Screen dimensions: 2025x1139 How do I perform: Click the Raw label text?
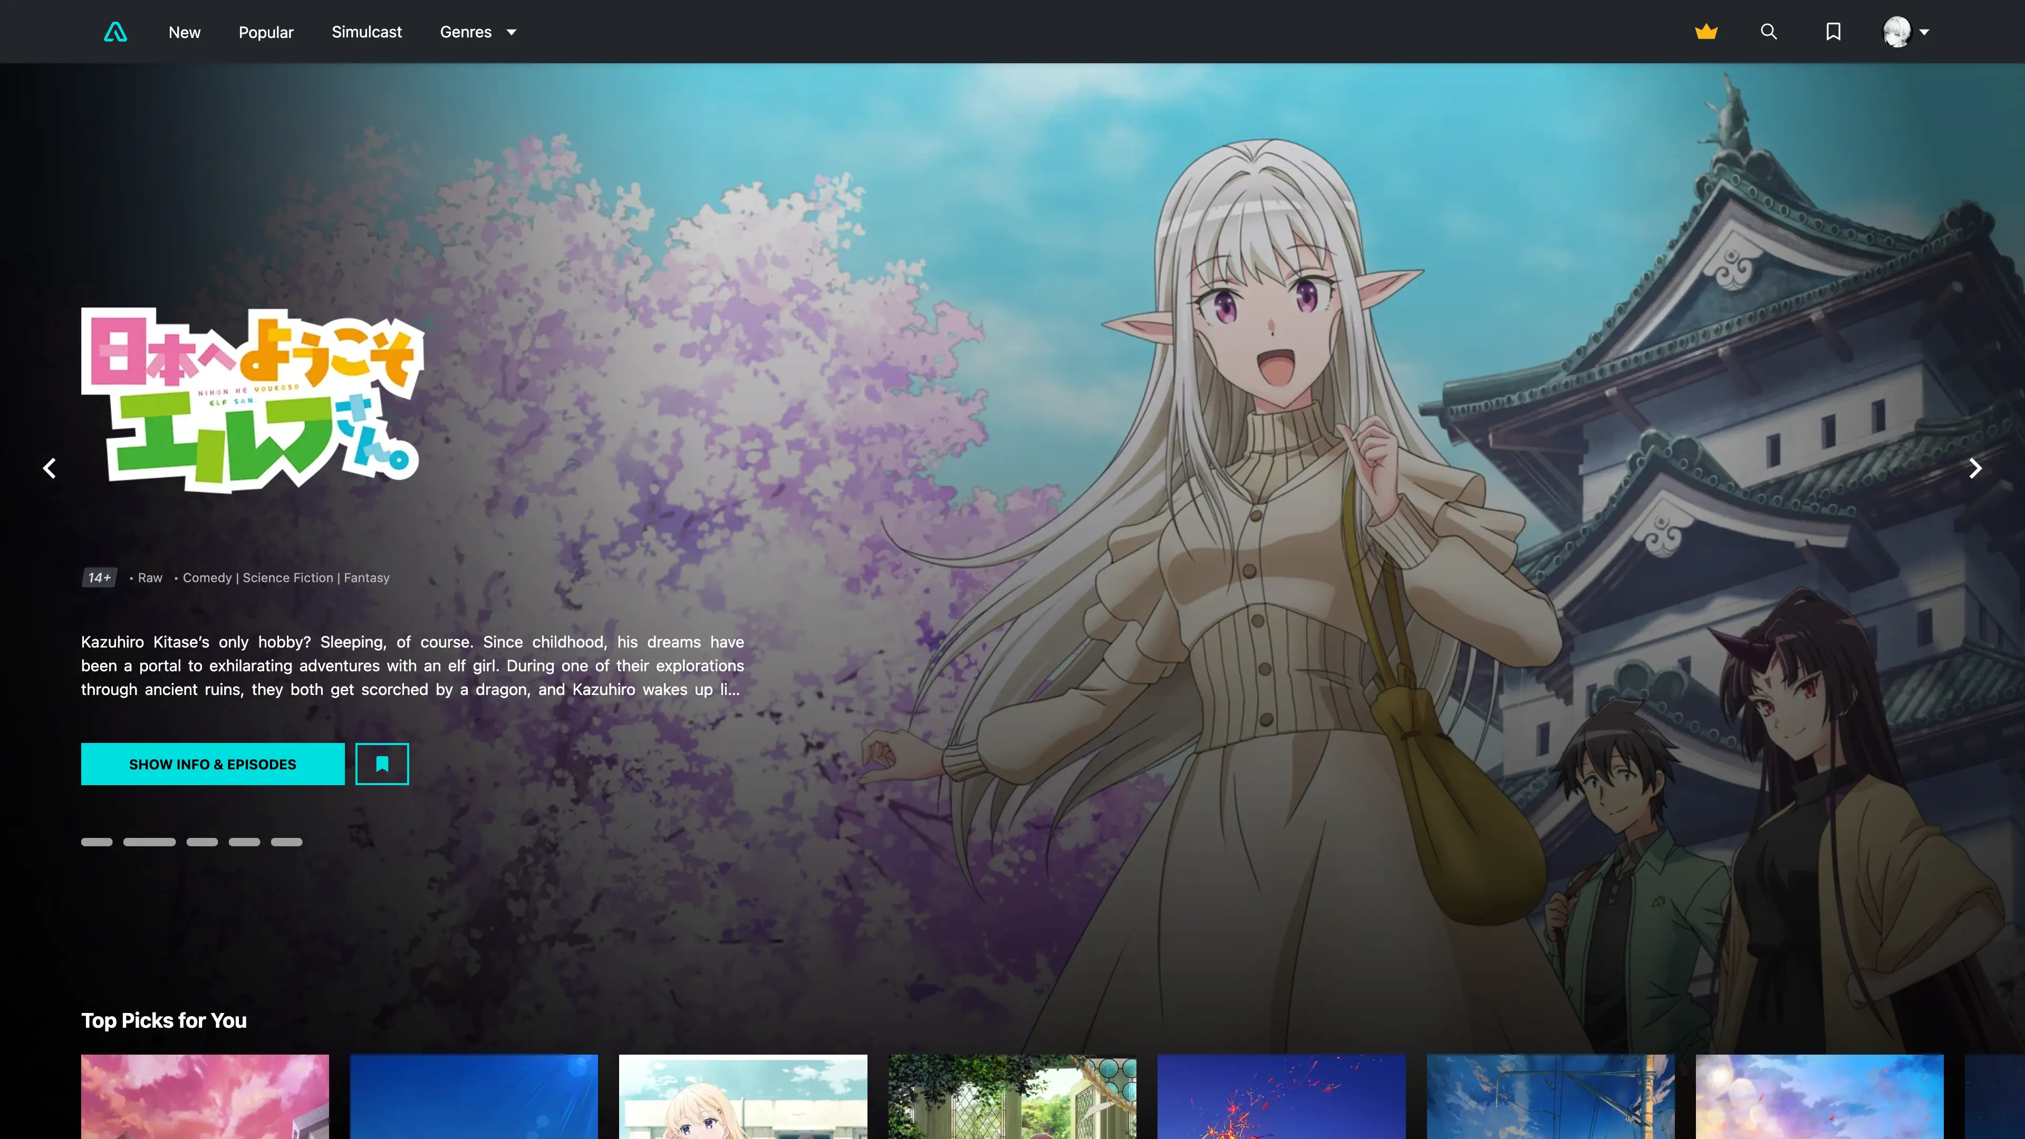click(150, 578)
